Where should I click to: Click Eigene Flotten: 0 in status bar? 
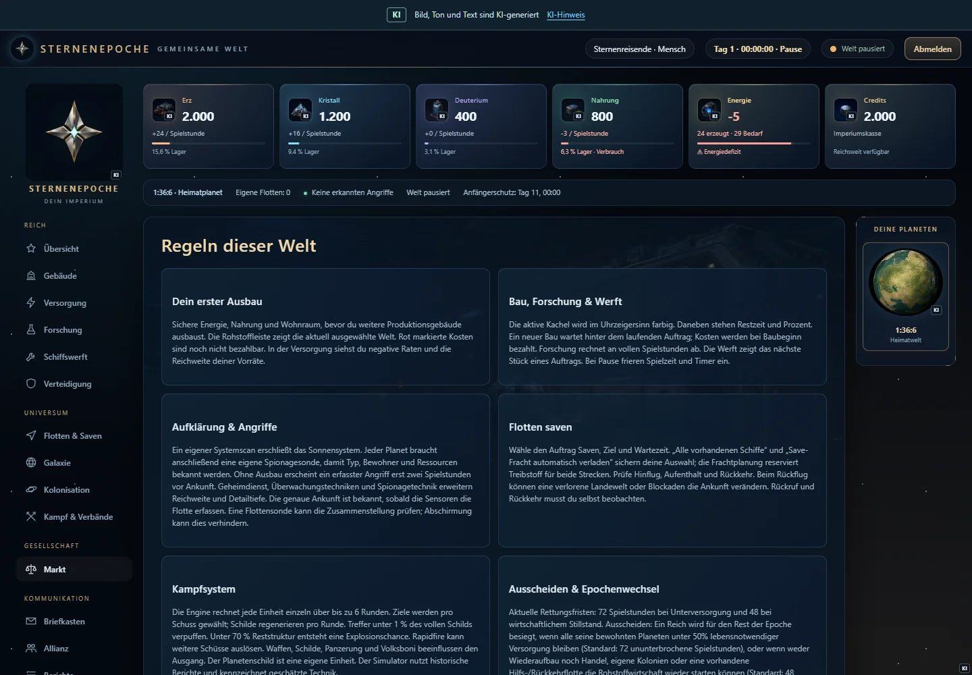pyautogui.click(x=263, y=192)
